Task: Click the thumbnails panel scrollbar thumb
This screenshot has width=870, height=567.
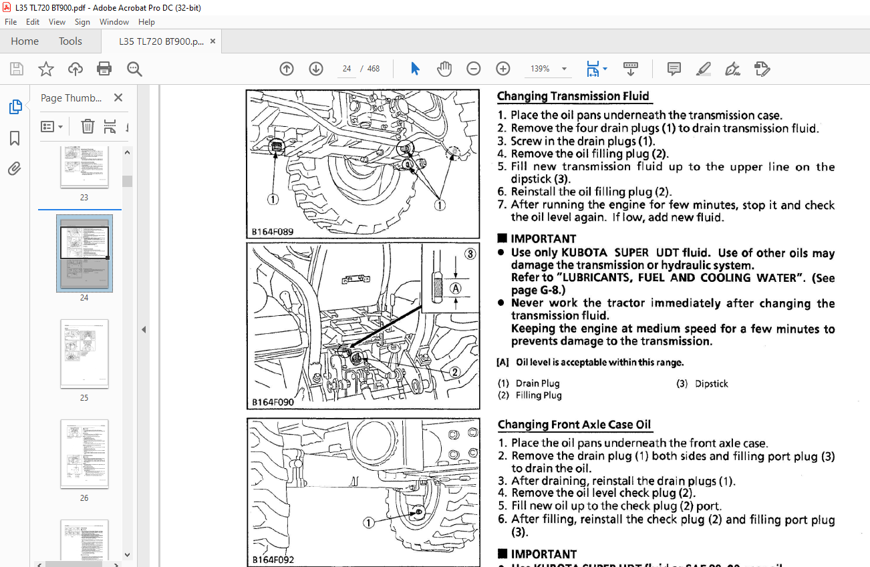Action: tap(127, 181)
